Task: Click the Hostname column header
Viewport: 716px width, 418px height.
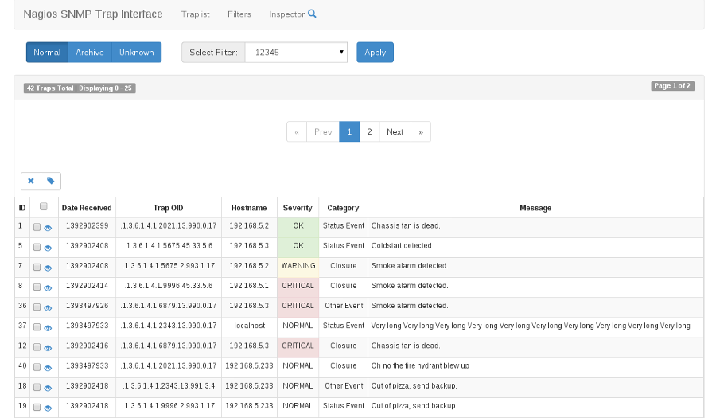Action: coord(249,208)
